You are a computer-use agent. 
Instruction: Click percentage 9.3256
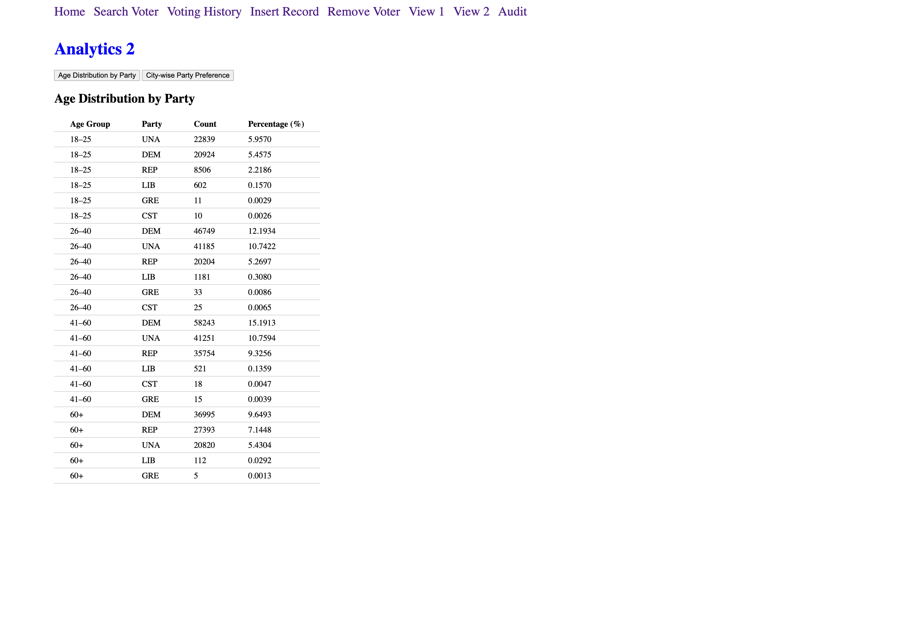pos(259,353)
